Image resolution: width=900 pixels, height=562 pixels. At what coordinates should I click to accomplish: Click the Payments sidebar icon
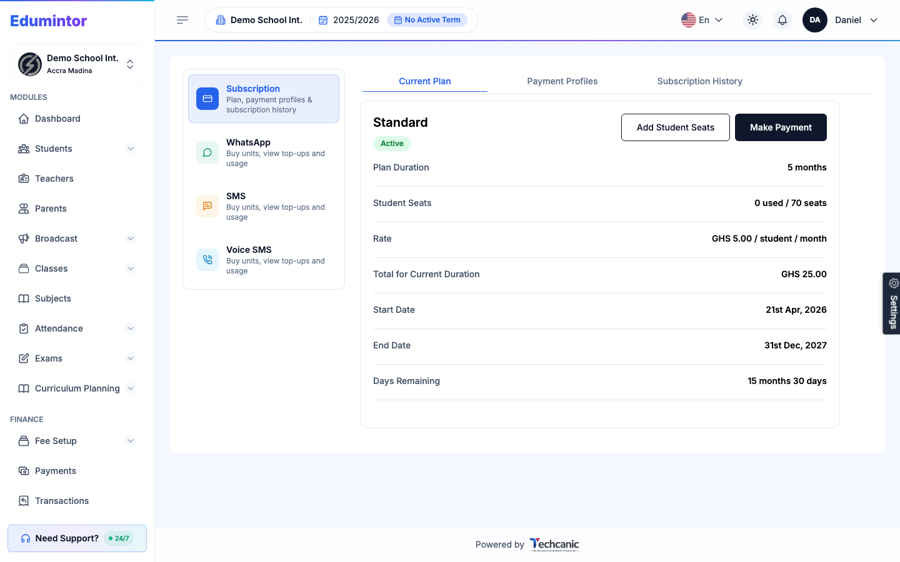coord(24,471)
